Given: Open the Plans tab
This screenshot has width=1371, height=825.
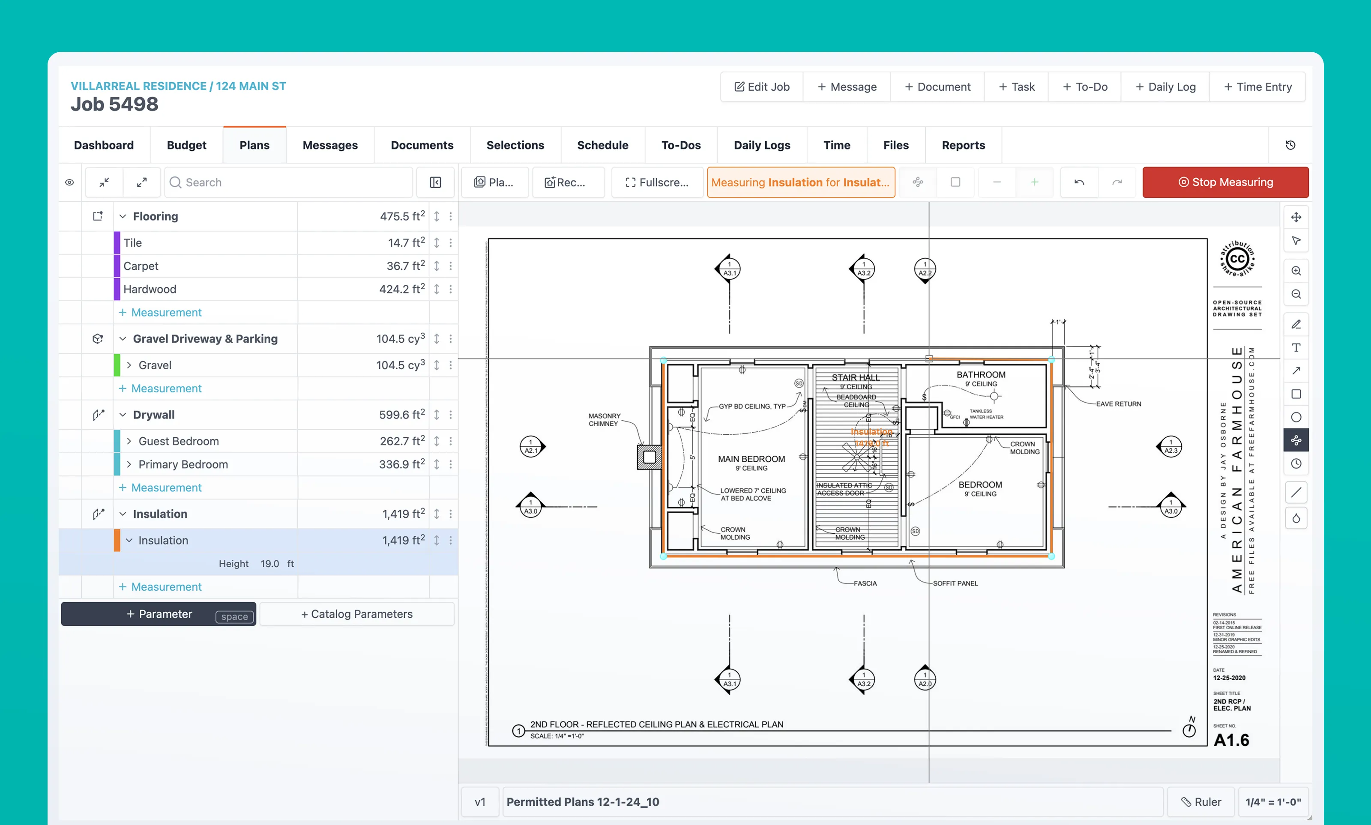Looking at the screenshot, I should (253, 145).
